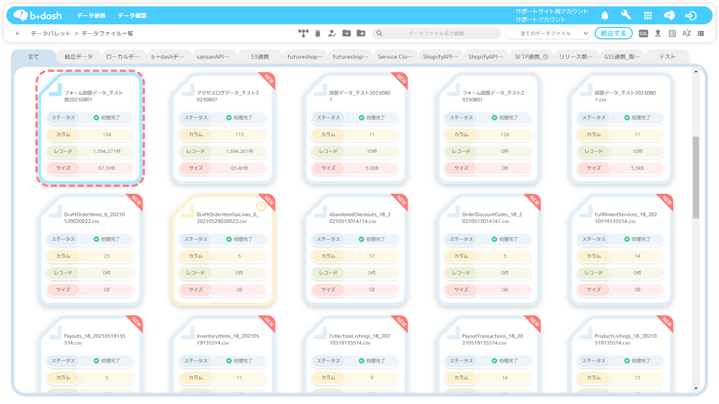Switch to S3連携 tab
Image resolution: width=719 pixels, height=404 pixels.
pyautogui.click(x=259, y=57)
